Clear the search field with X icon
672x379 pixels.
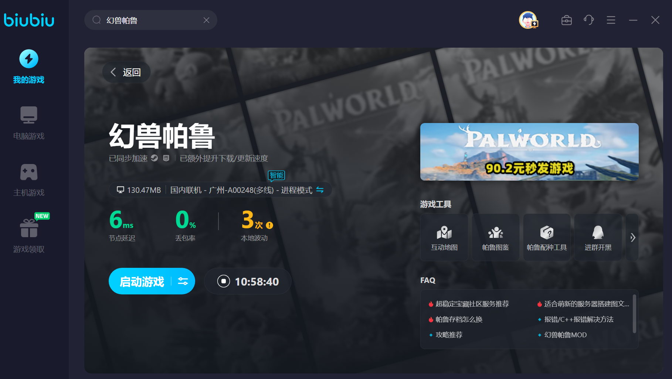pyautogui.click(x=206, y=20)
